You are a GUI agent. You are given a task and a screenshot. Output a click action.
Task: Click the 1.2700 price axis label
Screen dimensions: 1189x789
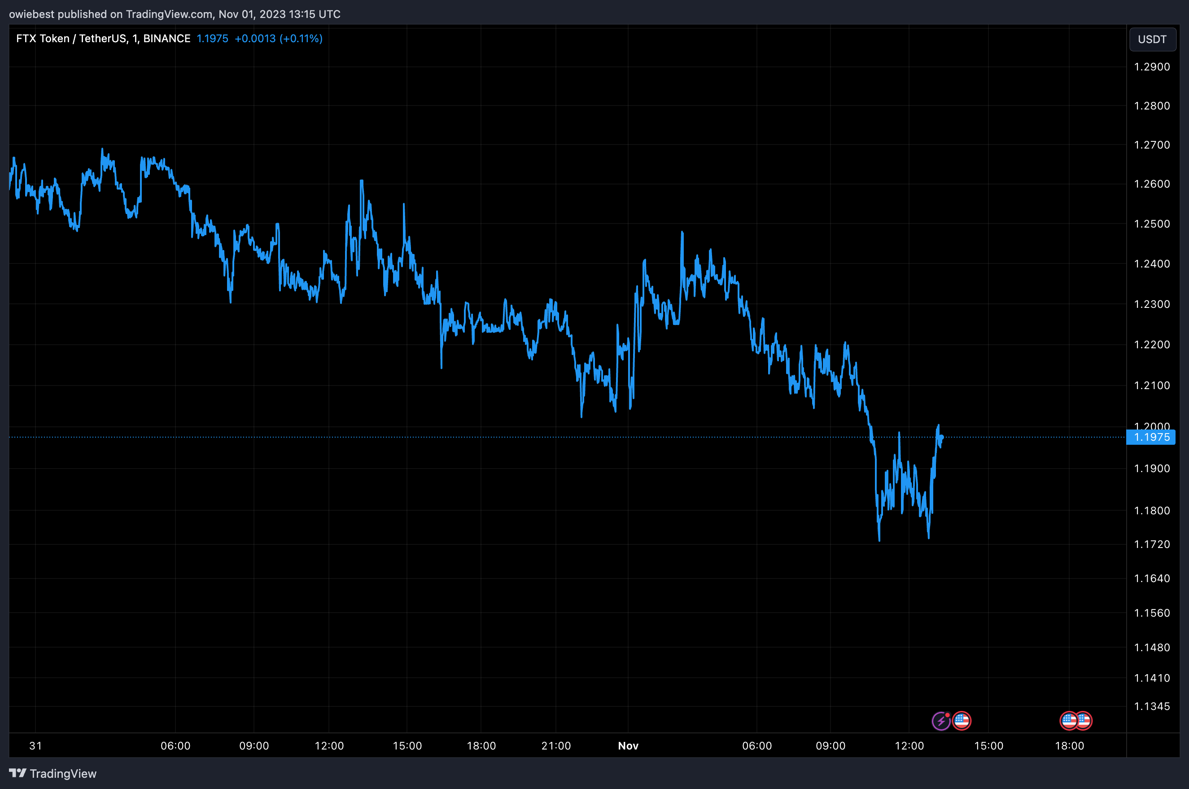1152,145
